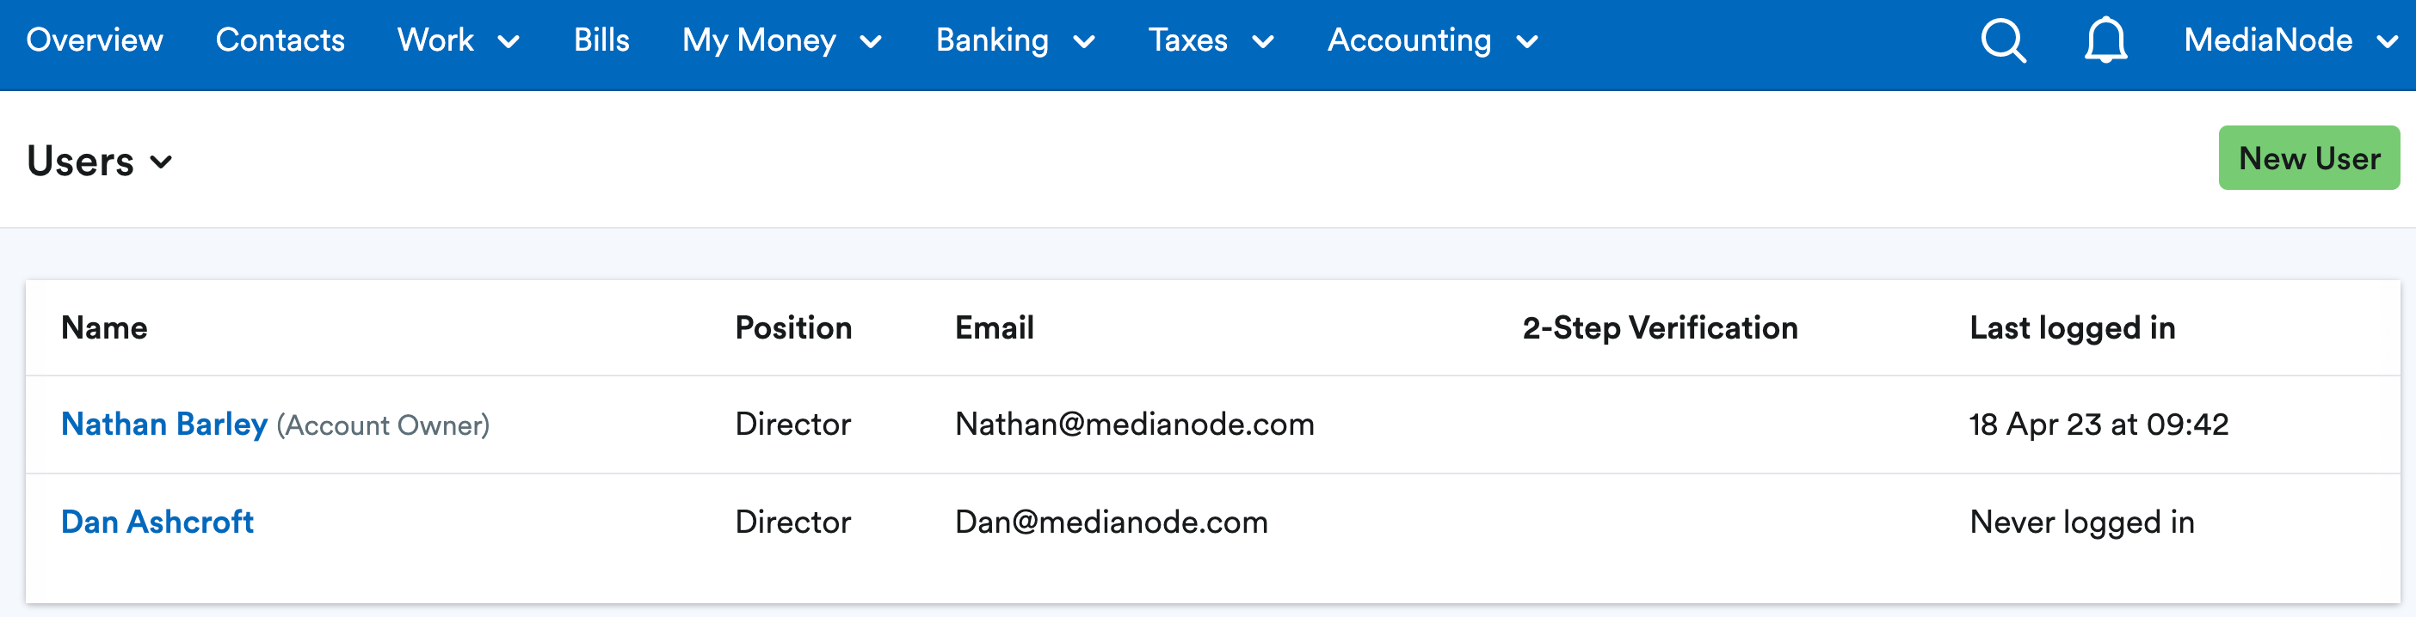Expand the Taxes menu

pyautogui.click(x=1211, y=40)
